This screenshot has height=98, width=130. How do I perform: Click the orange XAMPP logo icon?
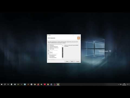point(79,38)
